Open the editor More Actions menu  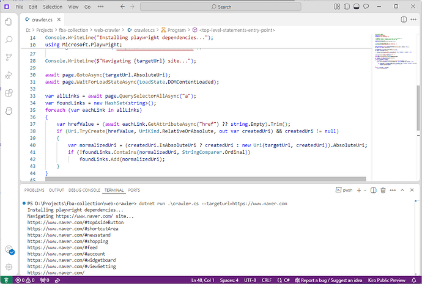pyautogui.click(x=413, y=20)
